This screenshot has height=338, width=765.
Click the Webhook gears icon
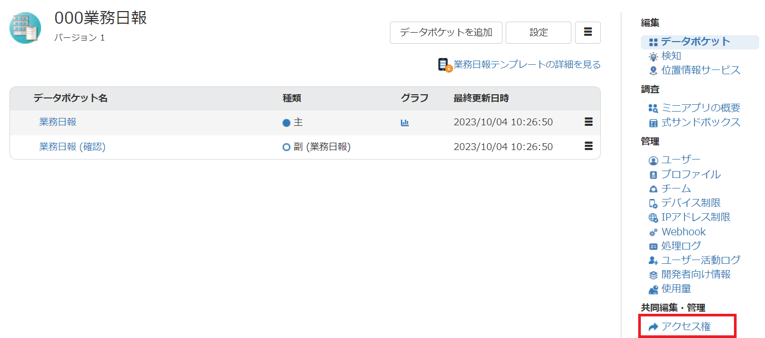point(653,232)
